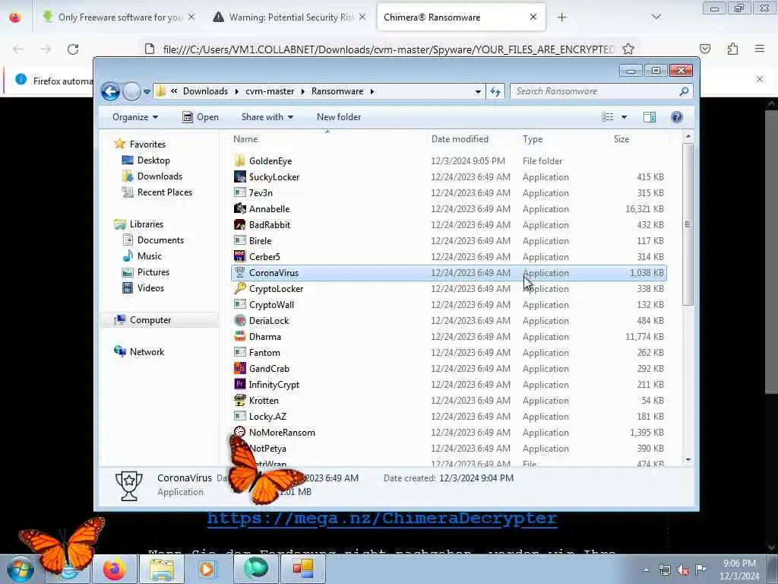Sort by Type column header
The image size is (778, 584).
(562, 139)
